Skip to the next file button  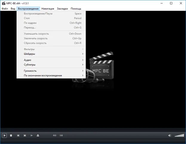(25, 135)
